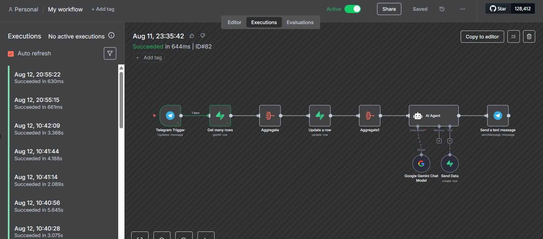Click the Saved status text

[x=420, y=9]
